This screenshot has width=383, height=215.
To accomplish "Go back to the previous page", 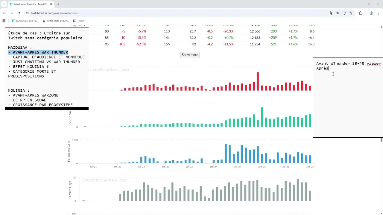I will click(x=4, y=13).
